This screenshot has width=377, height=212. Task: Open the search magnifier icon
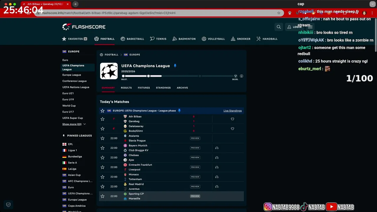coord(279,27)
